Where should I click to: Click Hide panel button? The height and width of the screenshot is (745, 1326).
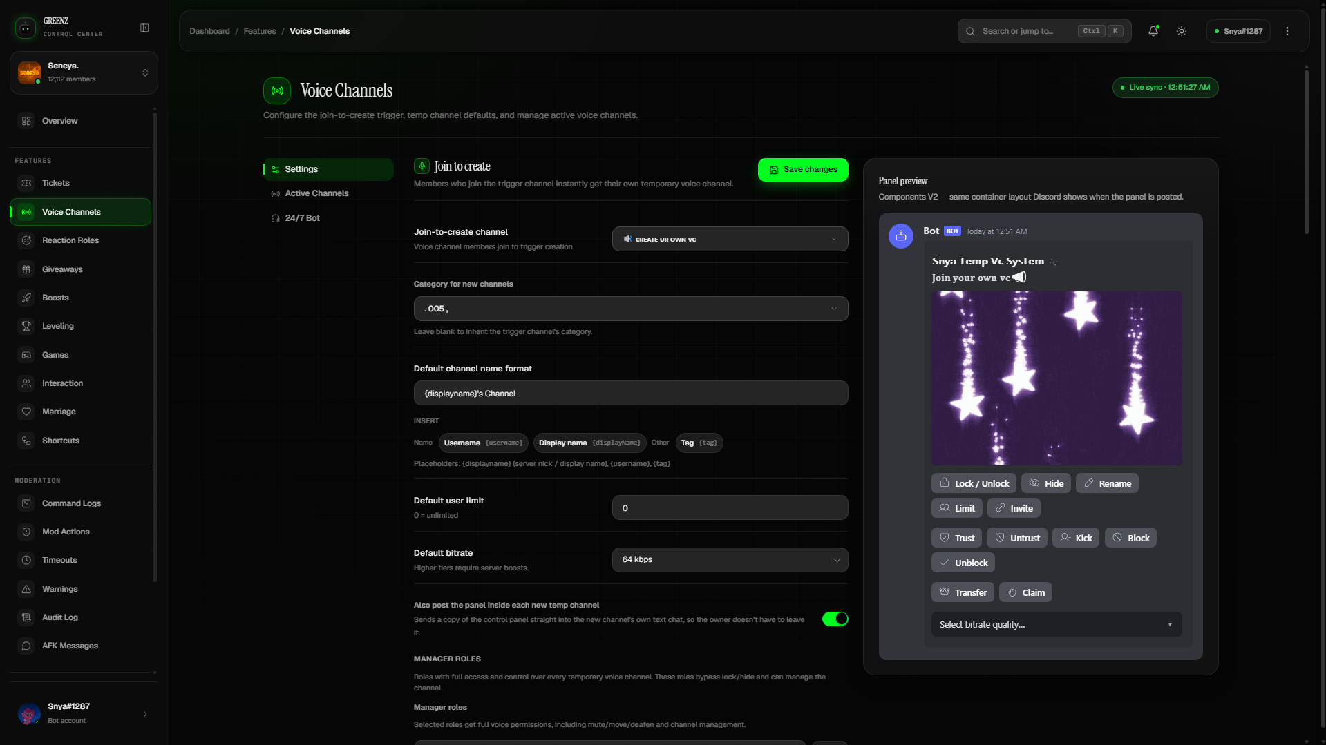pos(1046,483)
